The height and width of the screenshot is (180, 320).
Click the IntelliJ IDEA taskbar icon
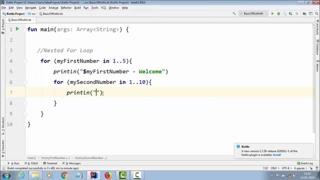tap(93, 175)
